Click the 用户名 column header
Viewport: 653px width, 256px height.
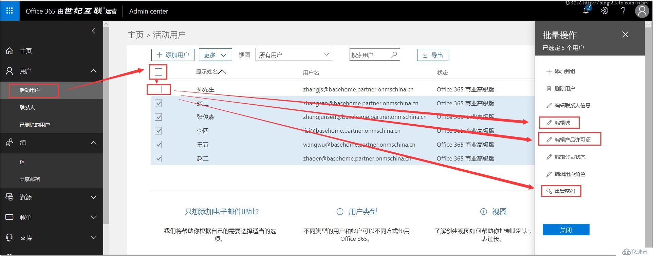pyautogui.click(x=311, y=72)
